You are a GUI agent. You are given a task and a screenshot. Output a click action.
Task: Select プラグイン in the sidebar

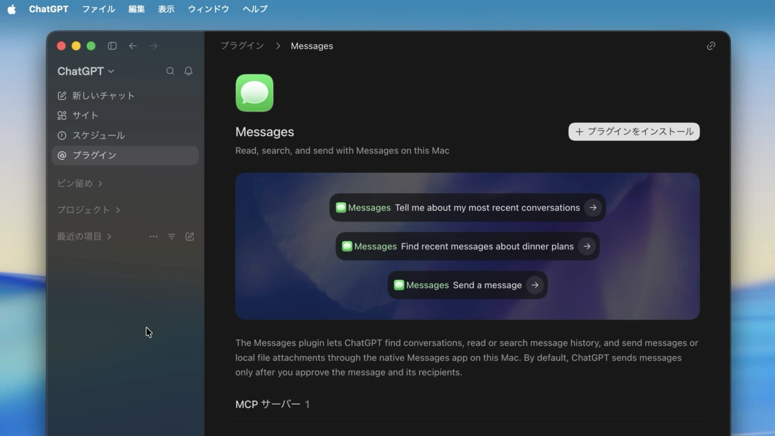(125, 156)
